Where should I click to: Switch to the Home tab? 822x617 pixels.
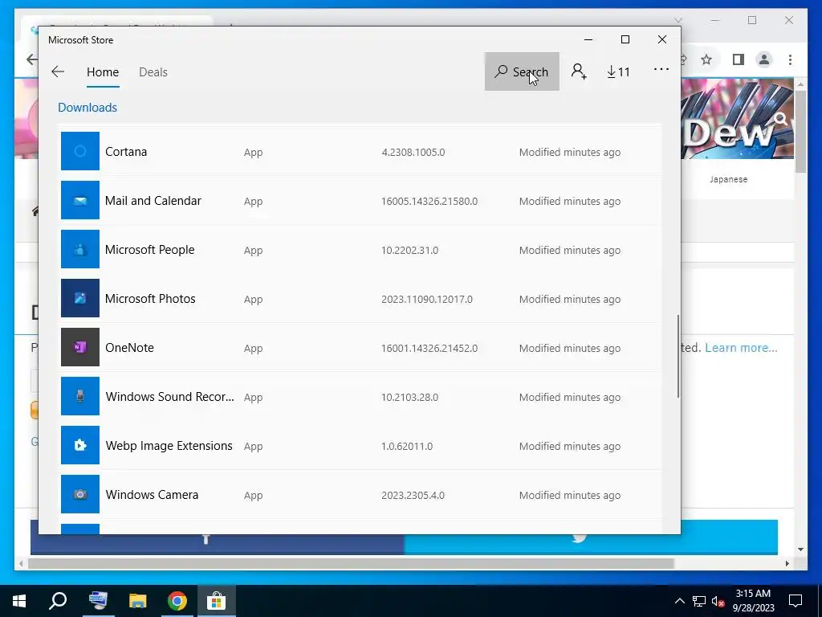(103, 72)
